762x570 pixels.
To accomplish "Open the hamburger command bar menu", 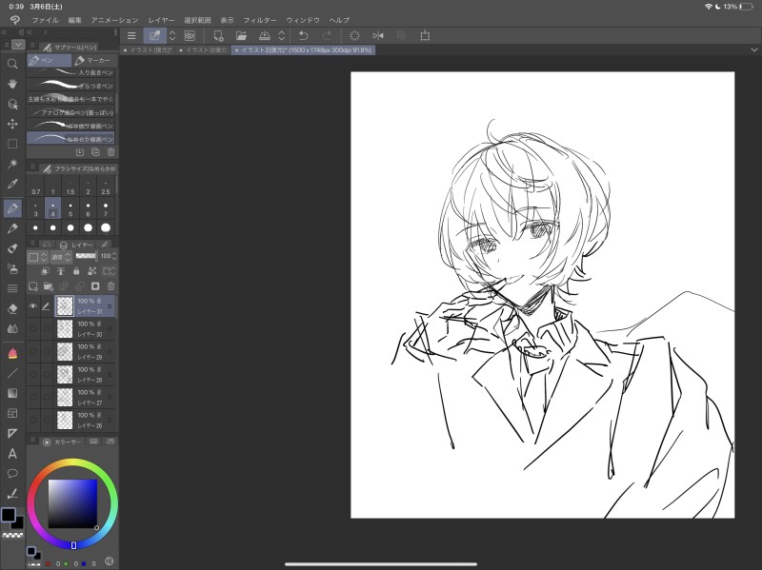I will click(131, 35).
